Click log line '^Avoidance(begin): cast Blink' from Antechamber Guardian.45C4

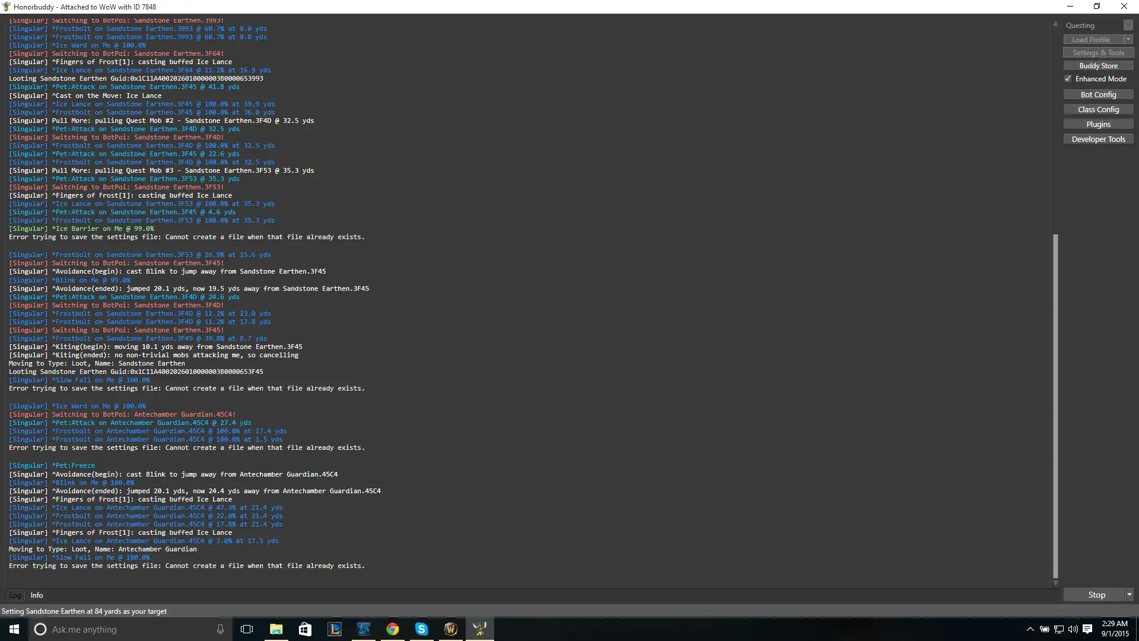tap(173, 474)
